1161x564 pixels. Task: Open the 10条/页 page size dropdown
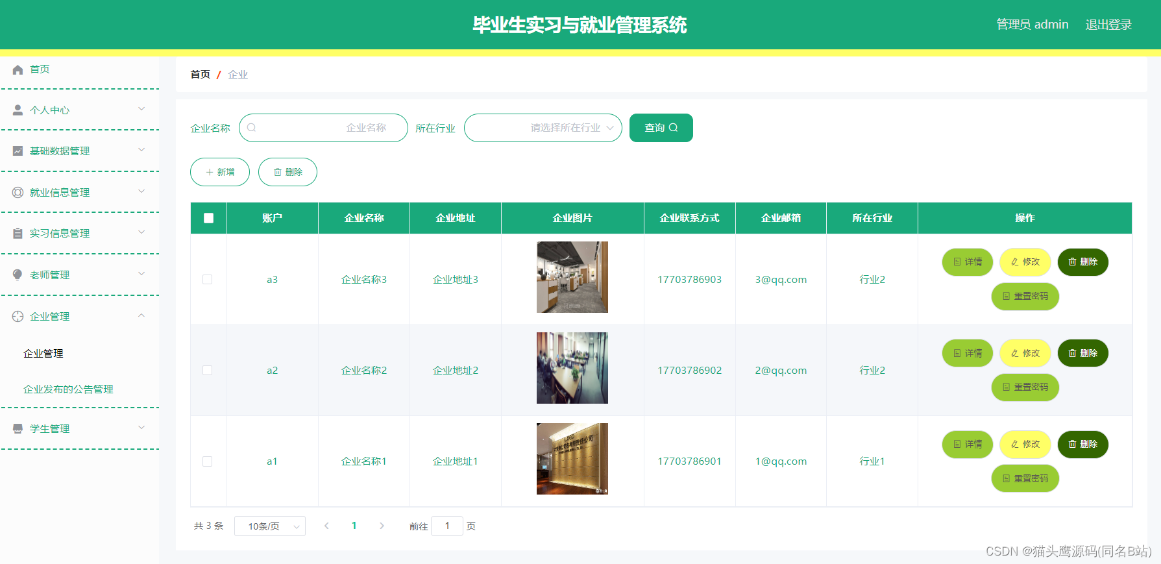pyautogui.click(x=270, y=526)
